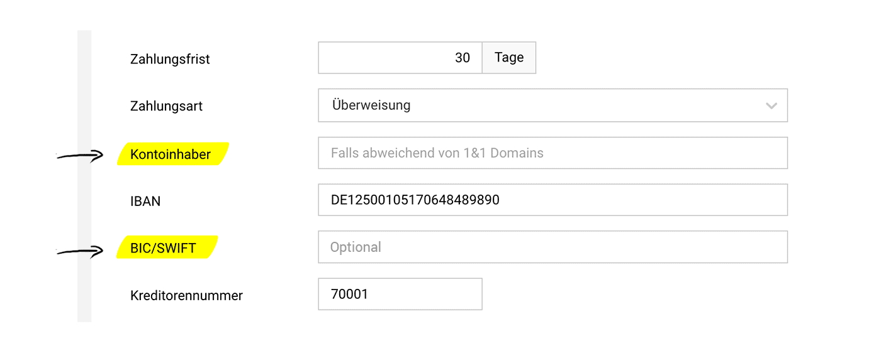Focus the Zahlungsfrist number field
The height and width of the screenshot is (358, 881).
400,58
